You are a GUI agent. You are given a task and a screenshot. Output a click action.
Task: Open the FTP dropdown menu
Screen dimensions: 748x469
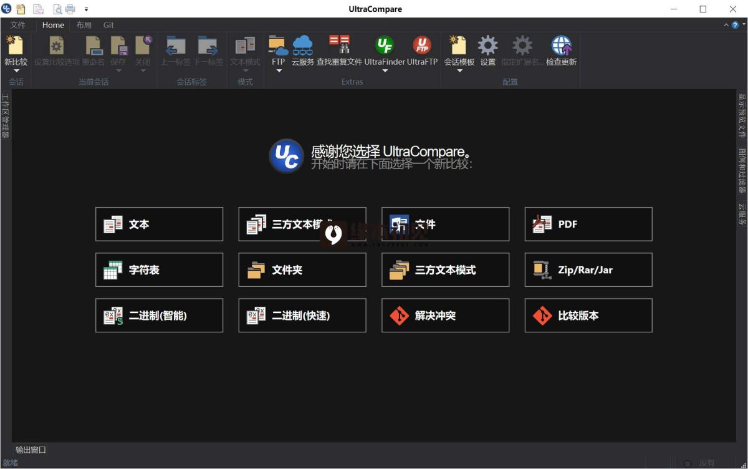pos(279,70)
